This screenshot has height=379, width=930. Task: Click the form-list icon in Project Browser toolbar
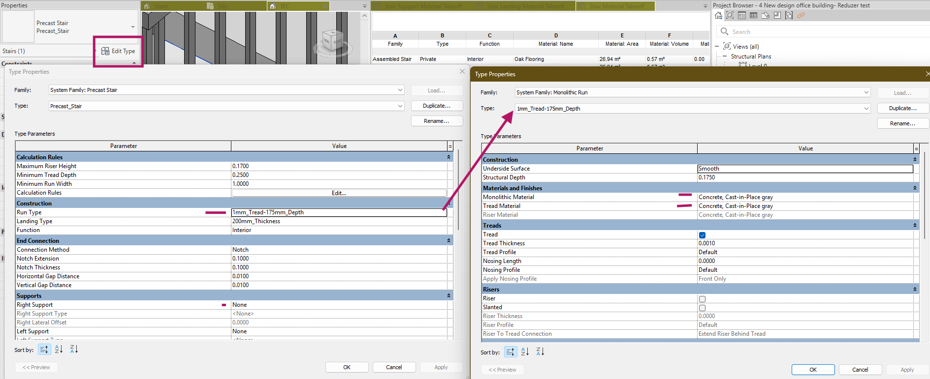[x=742, y=15]
